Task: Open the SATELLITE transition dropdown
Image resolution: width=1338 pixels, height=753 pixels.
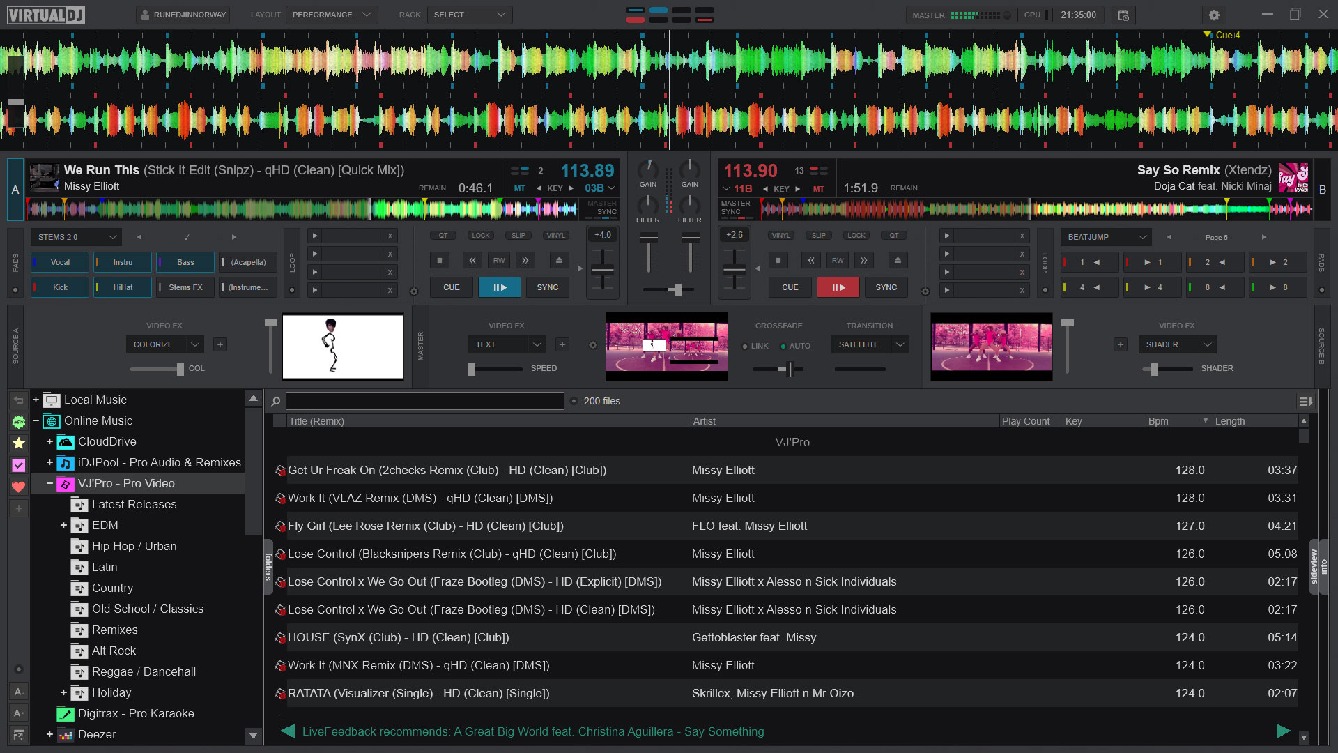Action: (x=870, y=344)
